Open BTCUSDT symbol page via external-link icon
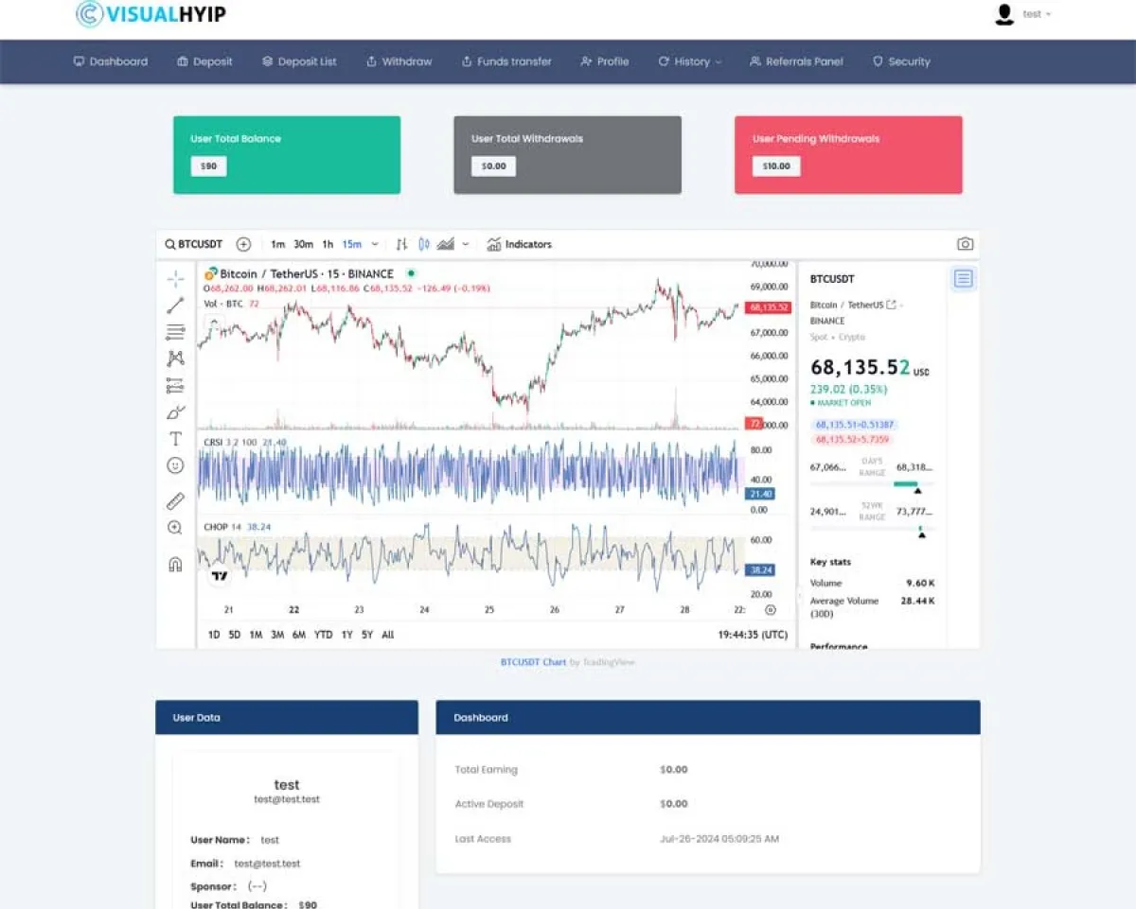Screen dimensions: 1136x909 891,305
